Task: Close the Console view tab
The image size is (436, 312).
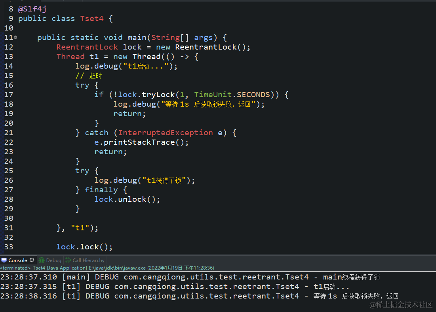Action: pyautogui.click(x=32, y=260)
